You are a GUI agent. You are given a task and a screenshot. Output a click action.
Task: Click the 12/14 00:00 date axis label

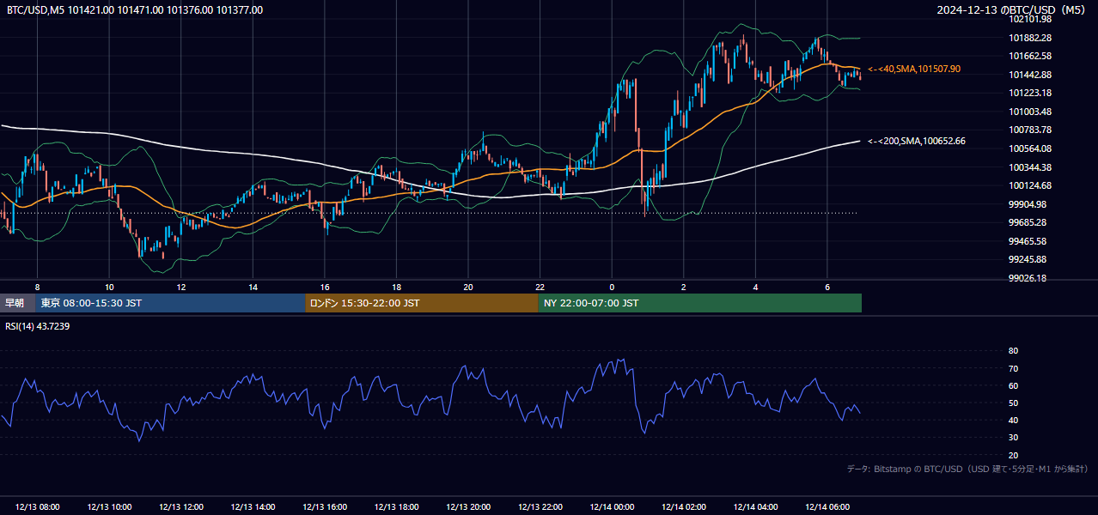(x=612, y=507)
